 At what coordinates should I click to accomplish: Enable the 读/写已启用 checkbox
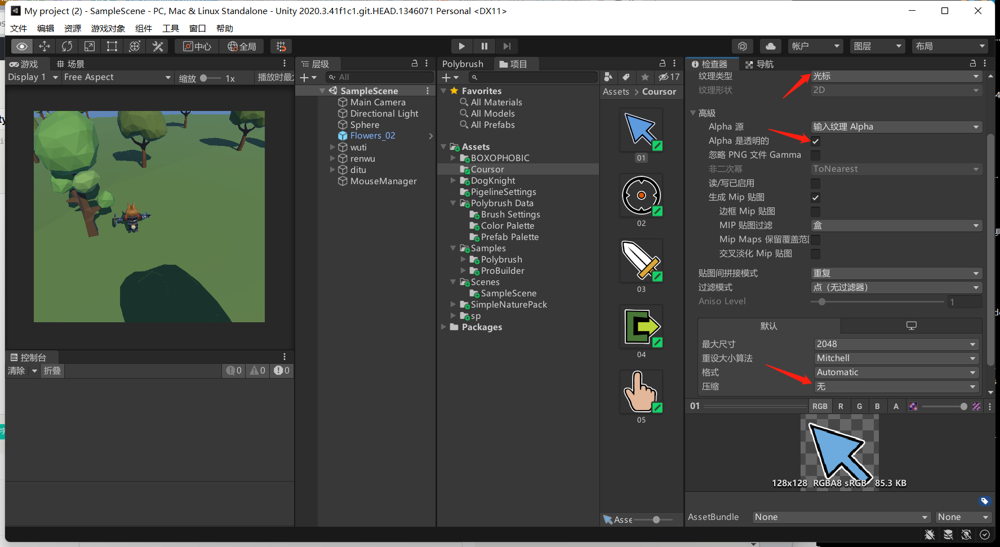coord(815,183)
